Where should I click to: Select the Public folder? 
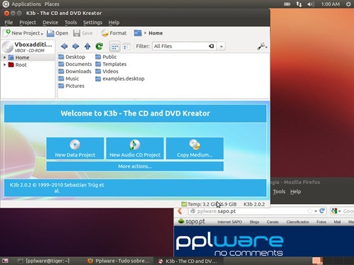(106, 57)
